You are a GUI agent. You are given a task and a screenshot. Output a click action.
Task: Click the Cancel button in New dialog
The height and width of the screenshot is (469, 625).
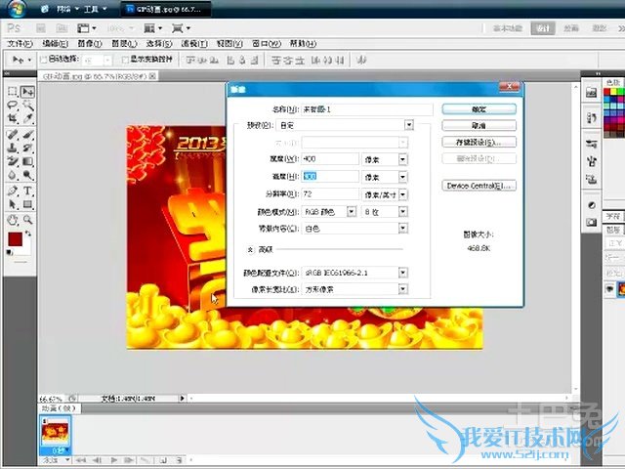(479, 126)
